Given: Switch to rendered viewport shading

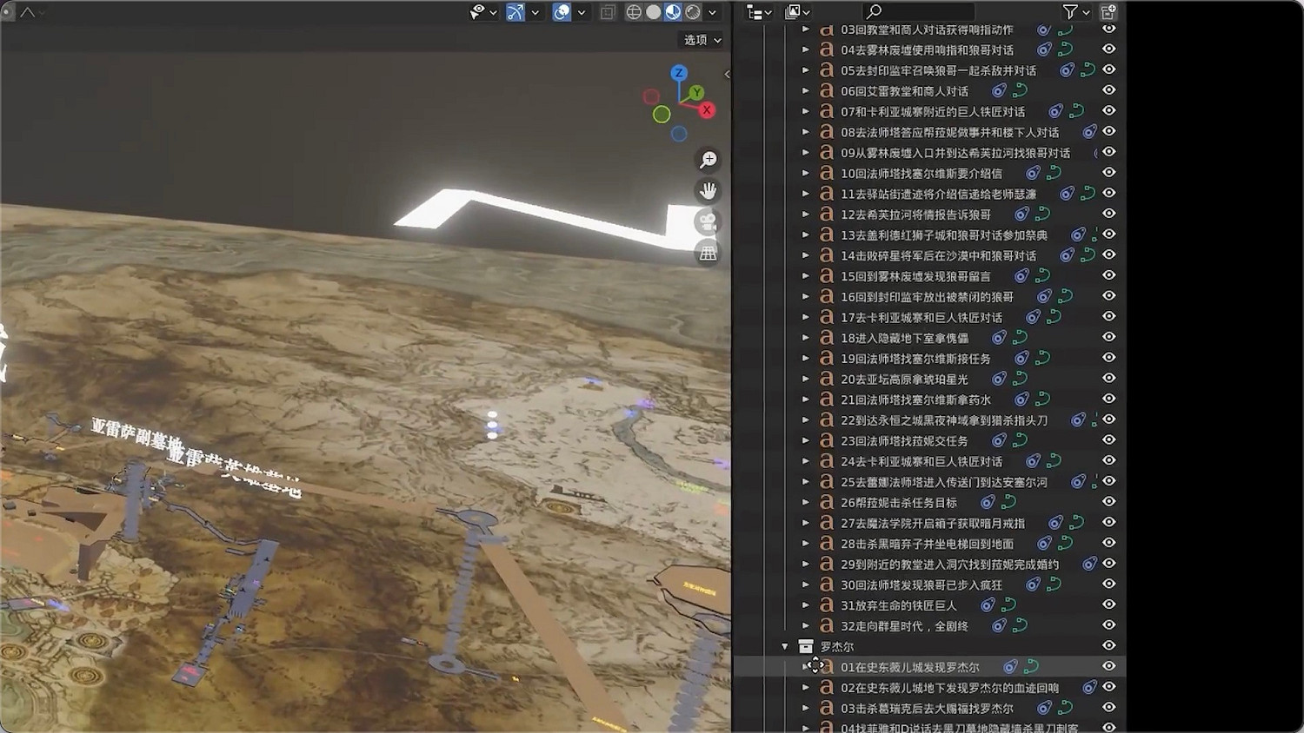Looking at the screenshot, I should pos(693,12).
